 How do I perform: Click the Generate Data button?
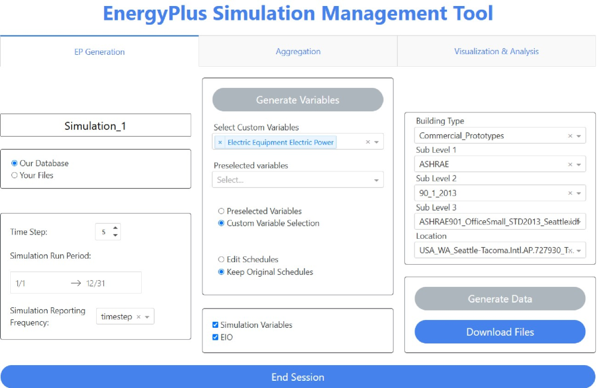coord(500,299)
